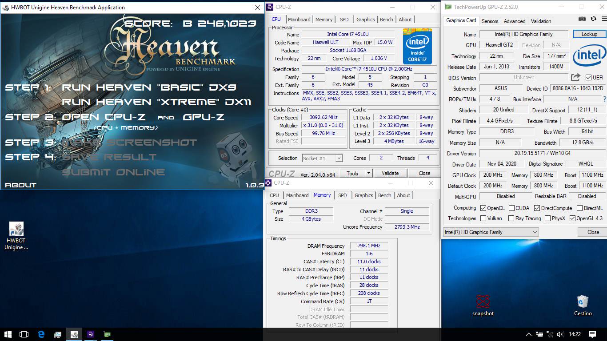Open the Windows Start menu
The width and height of the screenshot is (607, 341).
point(8,334)
